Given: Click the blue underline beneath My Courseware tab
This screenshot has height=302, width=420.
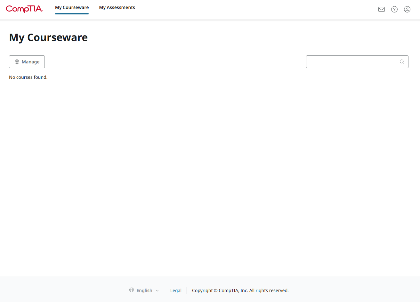Looking at the screenshot, I should [72, 14].
